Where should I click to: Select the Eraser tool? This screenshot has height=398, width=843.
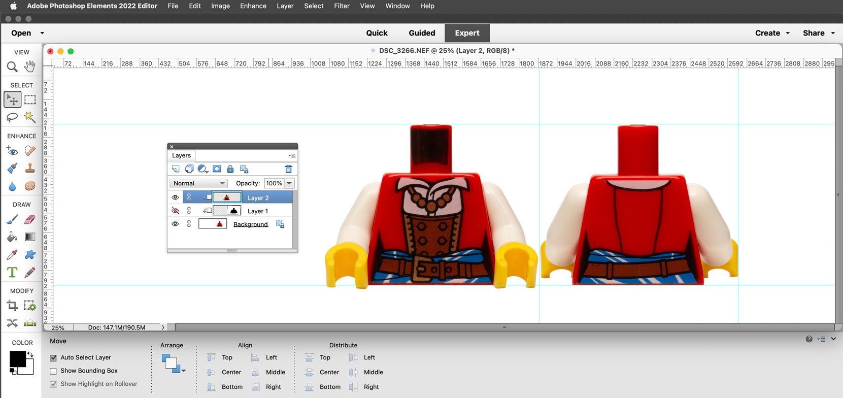pos(30,219)
